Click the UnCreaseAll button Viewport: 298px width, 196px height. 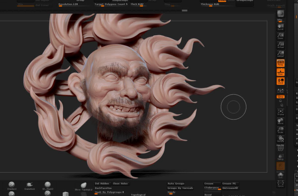230,188
